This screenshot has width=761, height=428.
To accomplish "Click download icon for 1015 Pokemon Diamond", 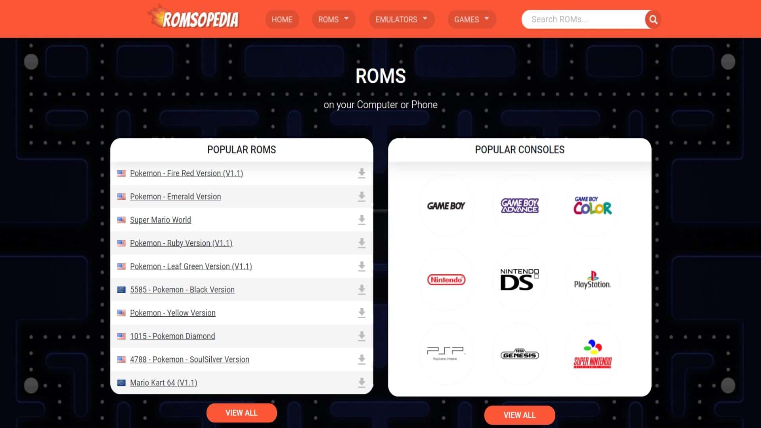I will [x=361, y=336].
